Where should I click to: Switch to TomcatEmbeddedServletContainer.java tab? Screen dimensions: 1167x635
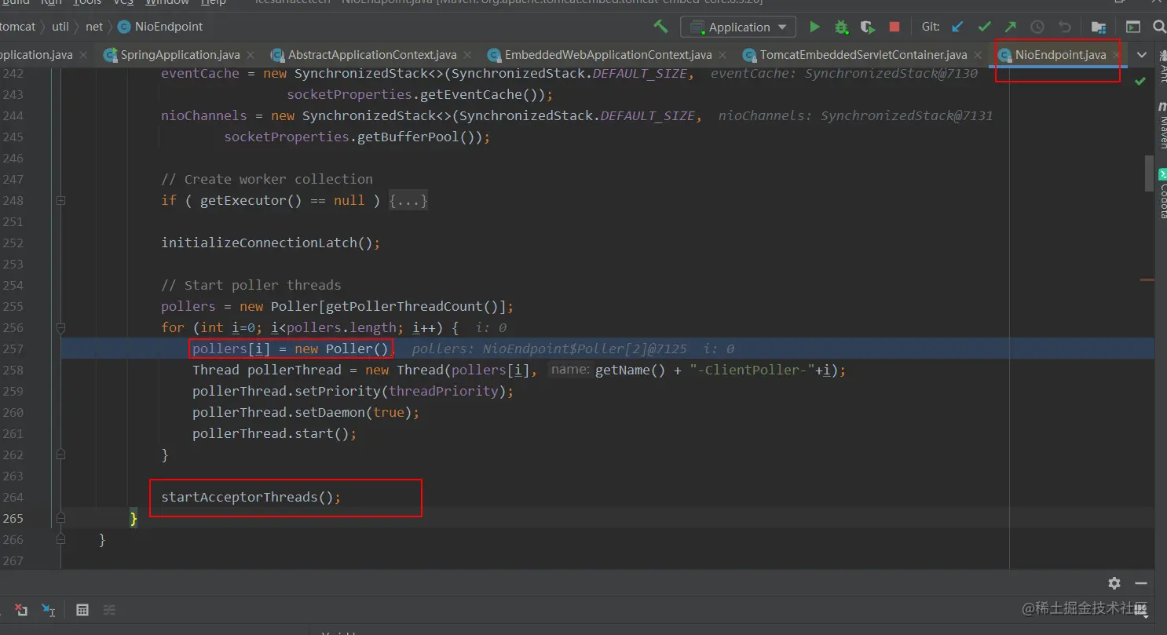[x=863, y=55]
